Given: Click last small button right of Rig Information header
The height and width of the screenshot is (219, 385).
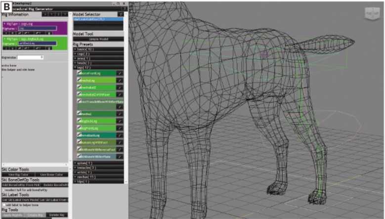Looking at the screenshot, I should point(65,14).
